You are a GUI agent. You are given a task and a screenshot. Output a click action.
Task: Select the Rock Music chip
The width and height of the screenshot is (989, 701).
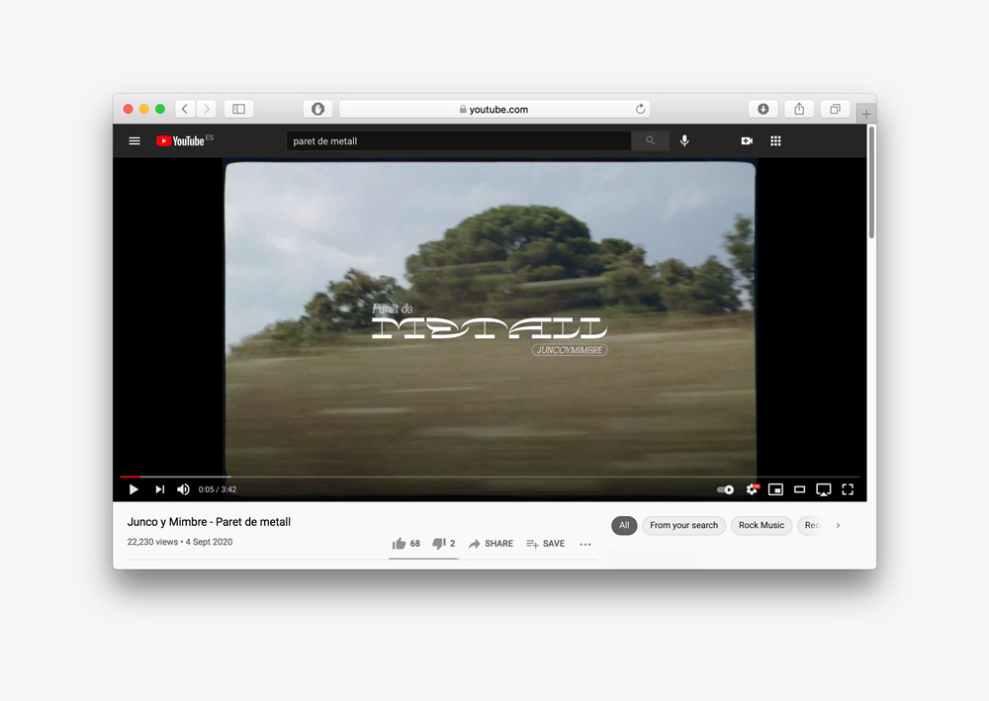coord(762,525)
